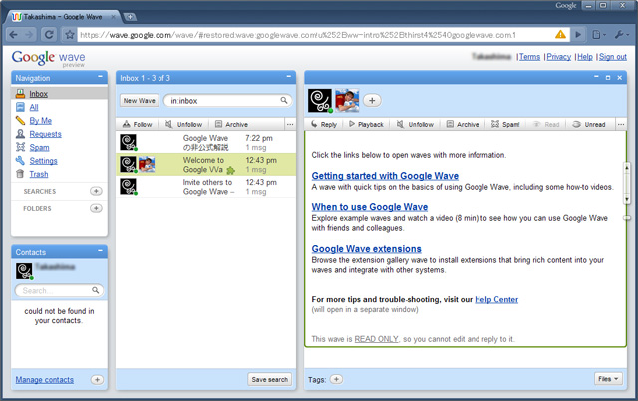
Task: Add a contact with plus button
Action: click(x=97, y=380)
